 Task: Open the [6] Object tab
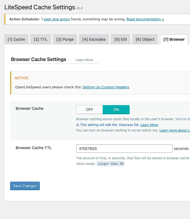145,39
